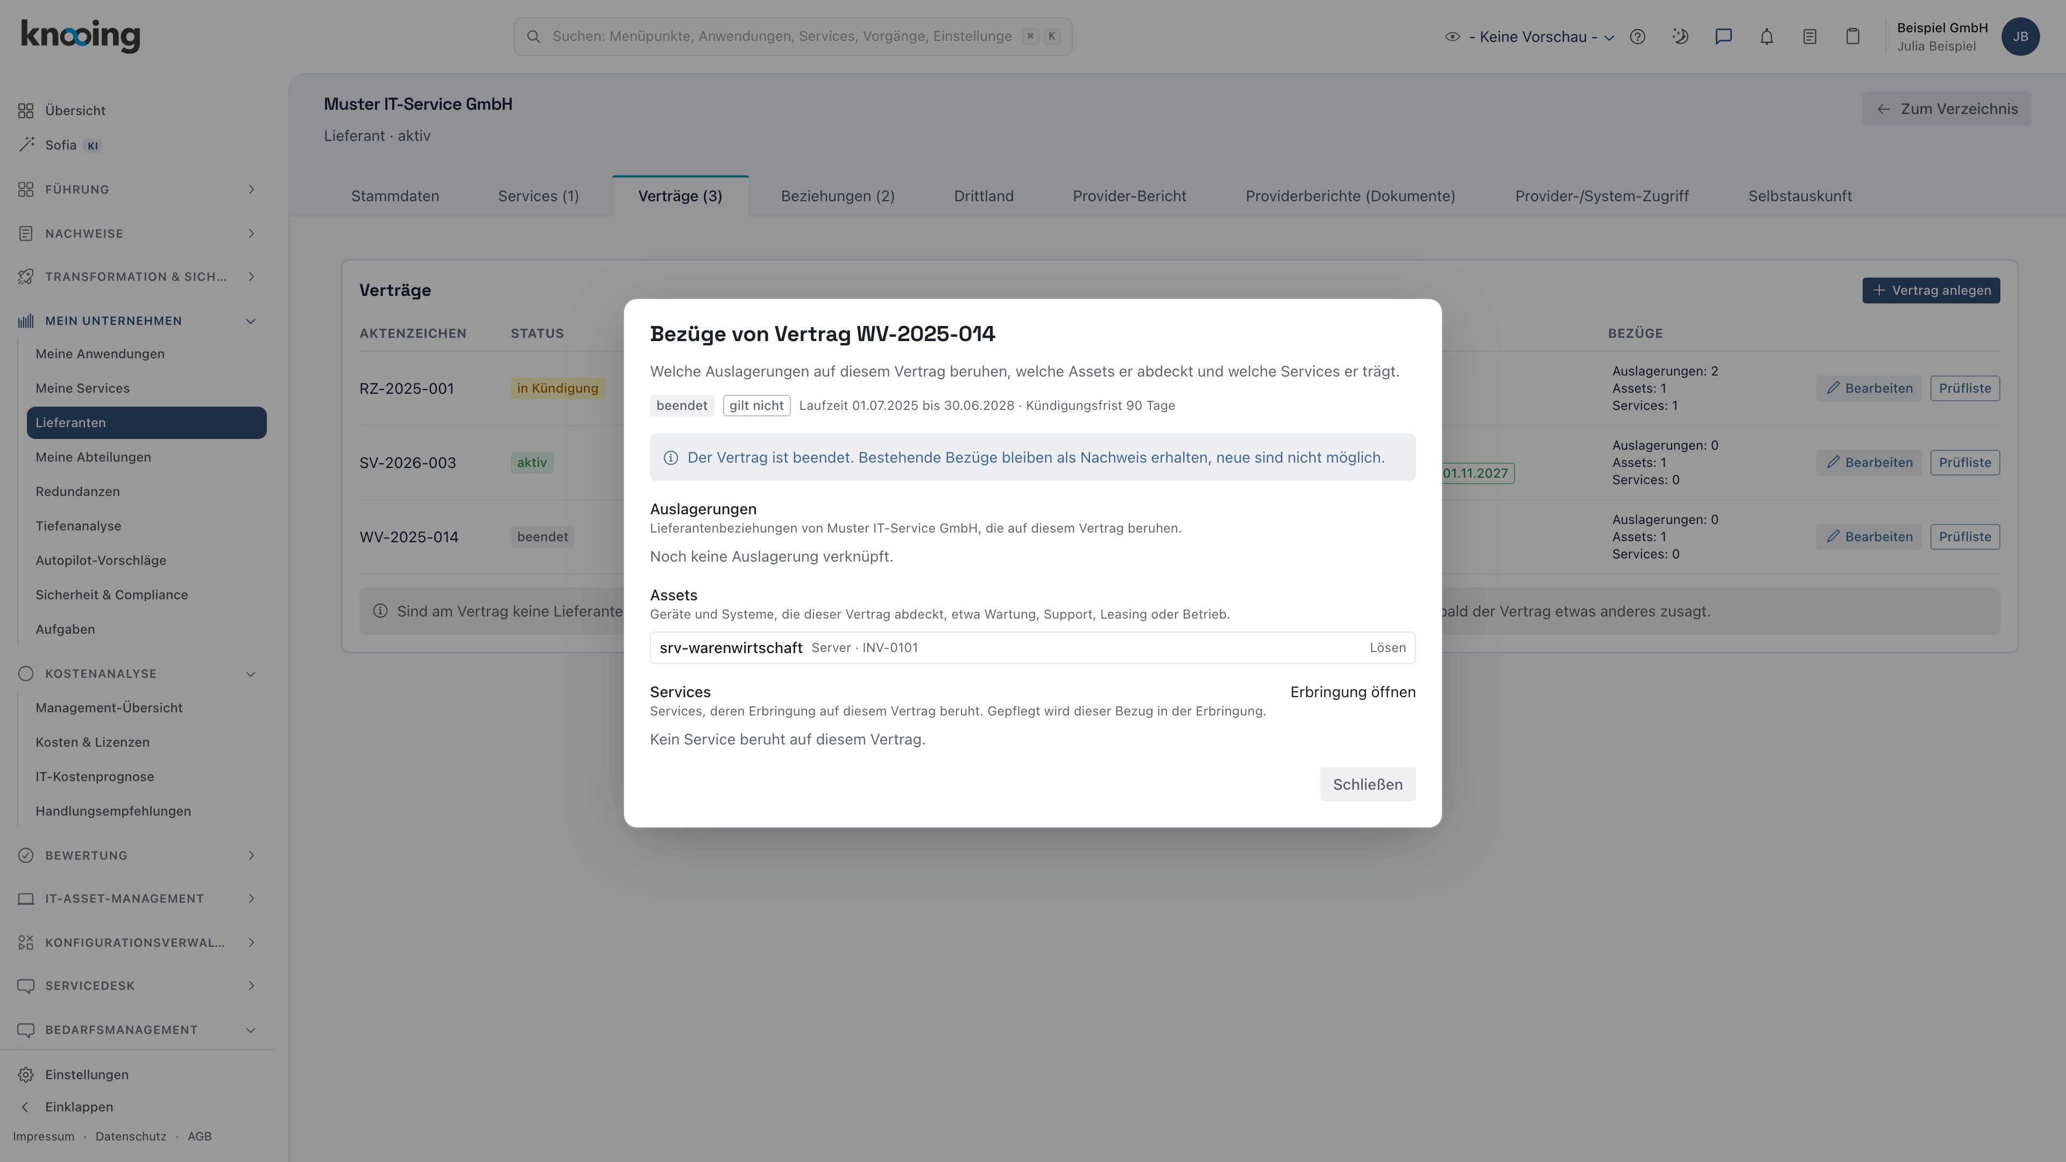
Task: Go back via Zum Verzeichnis
Action: (x=1947, y=109)
